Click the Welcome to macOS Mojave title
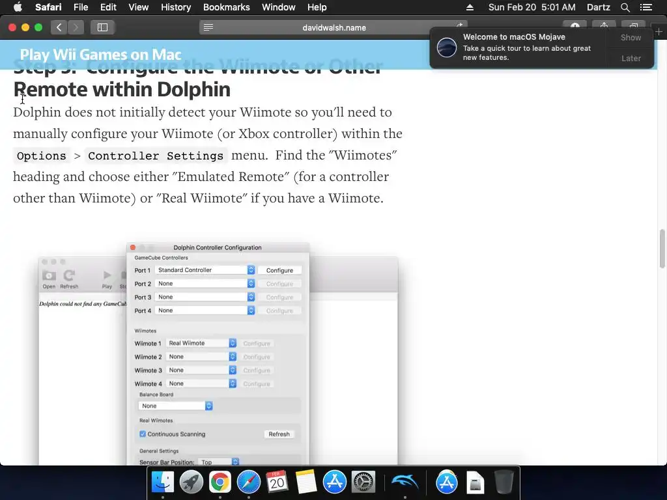 [x=514, y=37]
